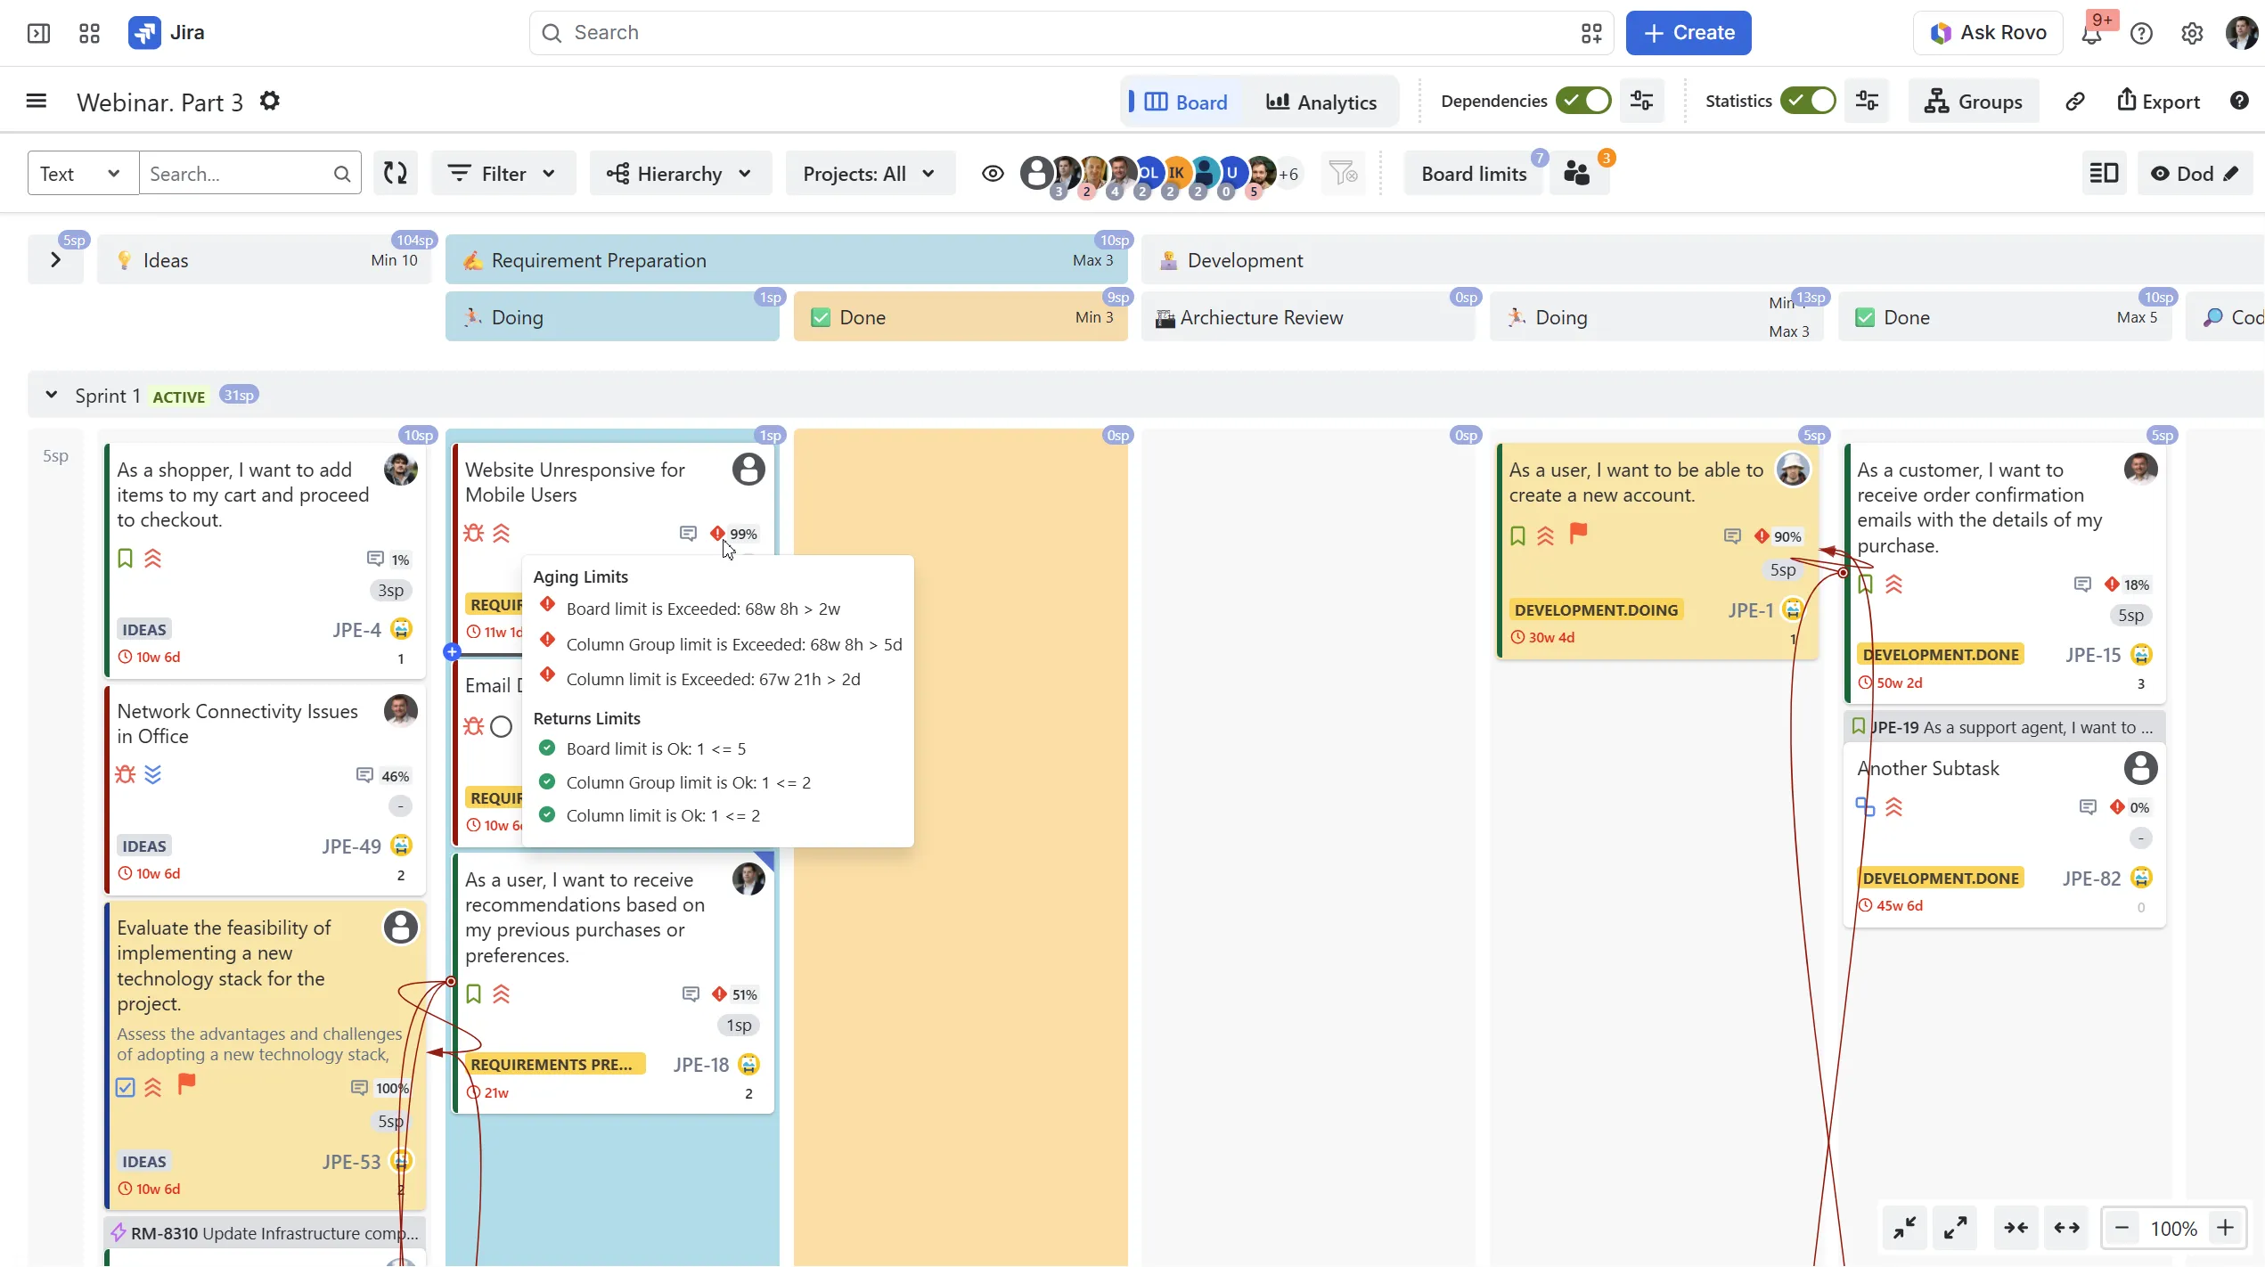
Task: Open the Hierarchy dropdown
Action: pos(680,173)
